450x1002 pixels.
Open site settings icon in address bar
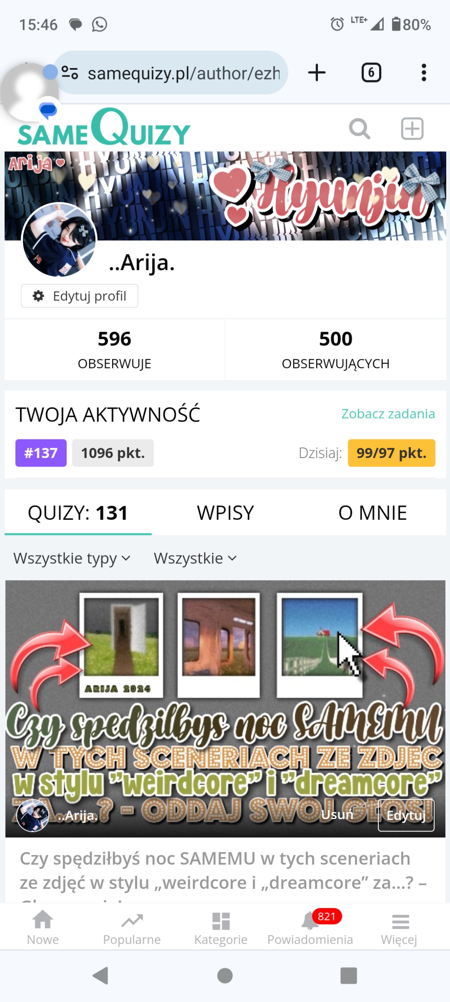[x=70, y=73]
